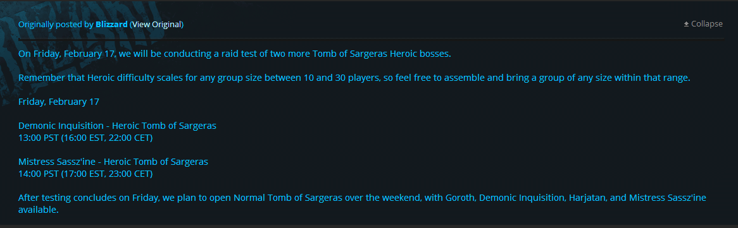Open the Blizzard author link

point(111,24)
